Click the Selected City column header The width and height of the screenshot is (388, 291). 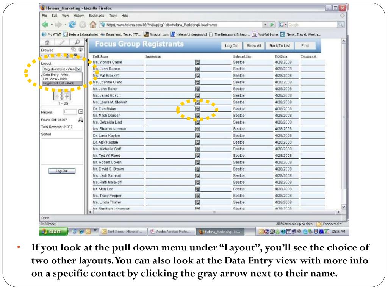click(242, 57)
